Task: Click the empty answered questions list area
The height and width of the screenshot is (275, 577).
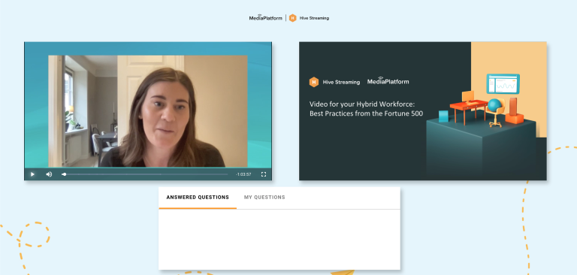Action: pyautogui.click(x=279, y=239)
